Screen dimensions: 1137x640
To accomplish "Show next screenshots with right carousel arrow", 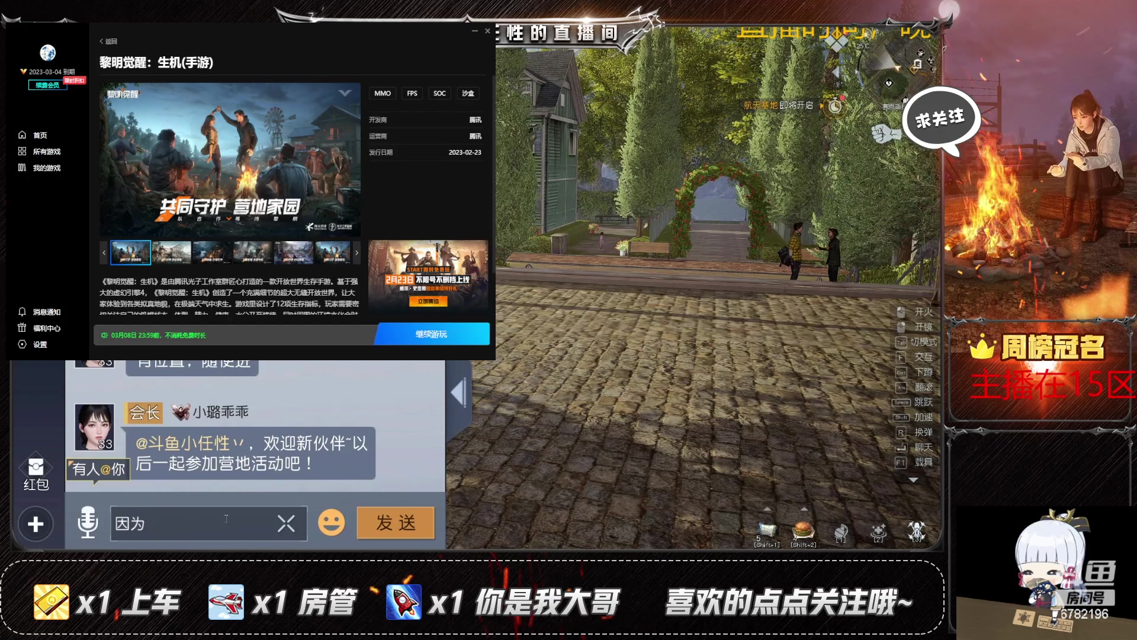I will click(356, 252).
